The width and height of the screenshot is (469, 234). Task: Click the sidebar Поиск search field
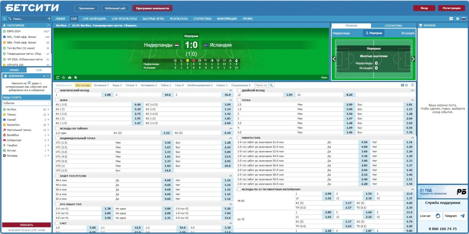[x=29, y=19]
